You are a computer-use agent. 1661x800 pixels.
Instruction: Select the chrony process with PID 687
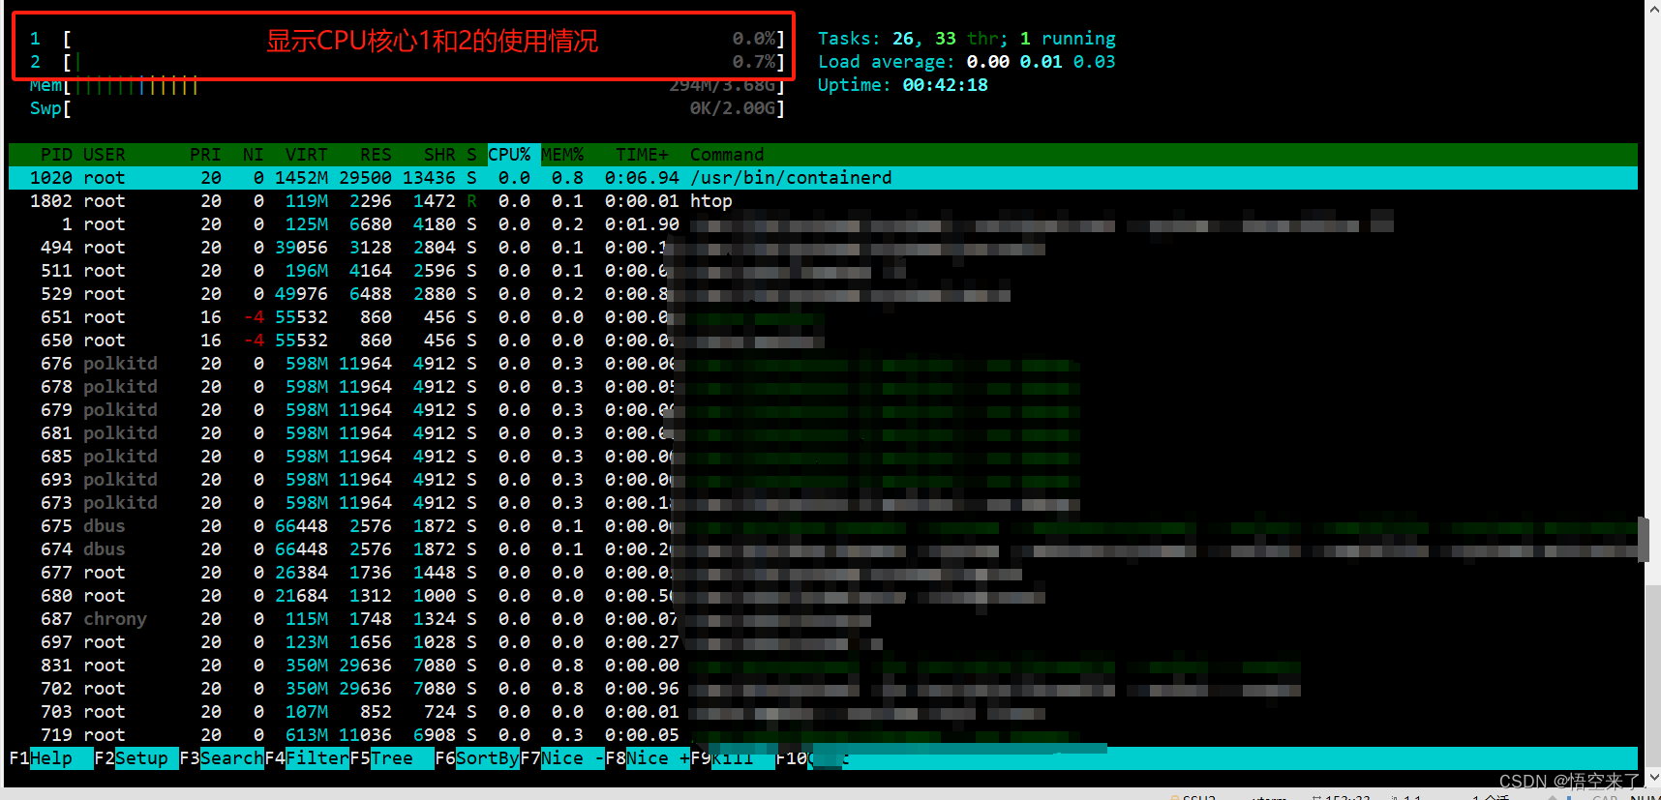click(823, 619)
